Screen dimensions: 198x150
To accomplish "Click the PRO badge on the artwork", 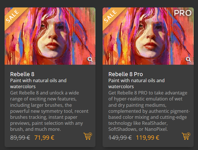I will [183, 13].
